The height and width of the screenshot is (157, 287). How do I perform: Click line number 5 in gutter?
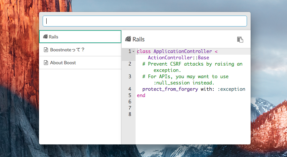[x=130, y=95]
